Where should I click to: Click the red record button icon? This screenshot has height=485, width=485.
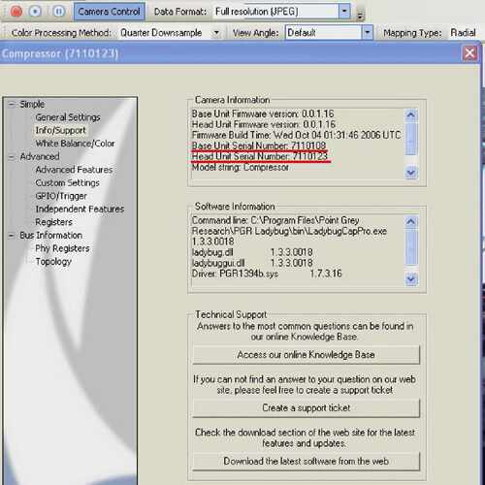(x=16, y=12)
